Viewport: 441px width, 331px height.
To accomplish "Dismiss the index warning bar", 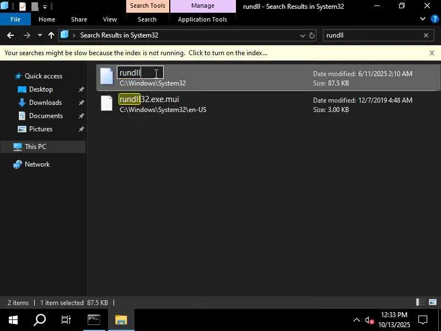I will 432,53.
